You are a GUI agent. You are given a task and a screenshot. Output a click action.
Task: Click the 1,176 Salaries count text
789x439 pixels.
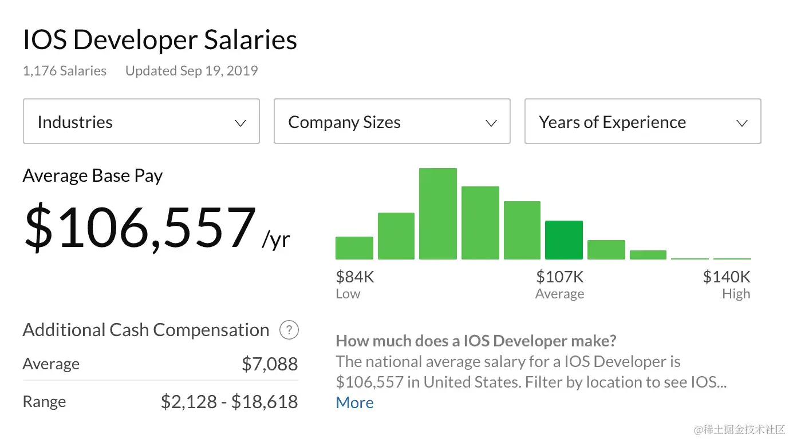click(64, 70)
